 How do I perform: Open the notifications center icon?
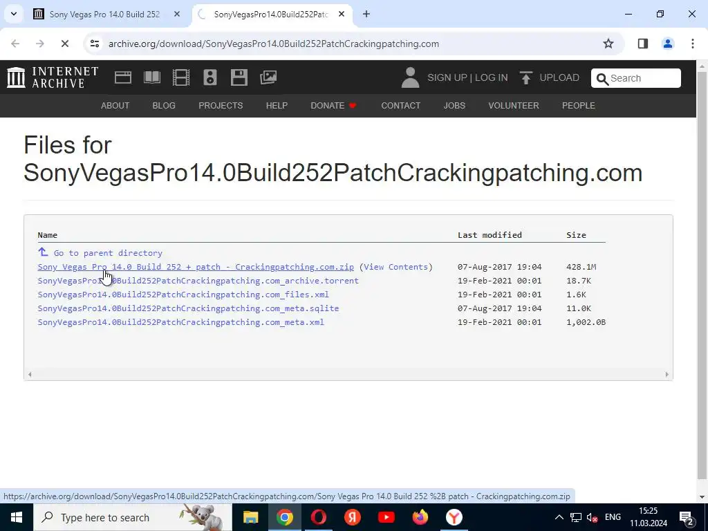pos(687,517)
